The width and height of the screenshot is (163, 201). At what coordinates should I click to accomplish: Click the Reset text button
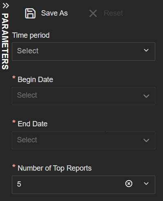click(113, 13)
